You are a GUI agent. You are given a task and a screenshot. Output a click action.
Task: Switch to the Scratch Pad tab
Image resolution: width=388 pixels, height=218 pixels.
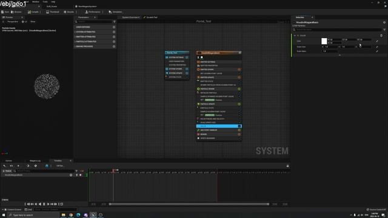coord(150,18)
